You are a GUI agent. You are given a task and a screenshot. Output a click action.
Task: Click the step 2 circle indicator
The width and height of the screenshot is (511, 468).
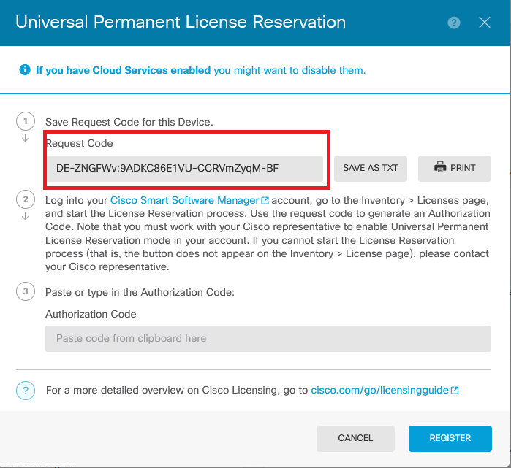26,199
